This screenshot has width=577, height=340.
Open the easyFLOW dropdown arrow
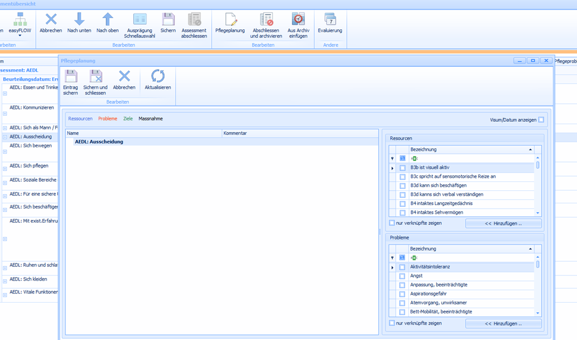point(19,36)
